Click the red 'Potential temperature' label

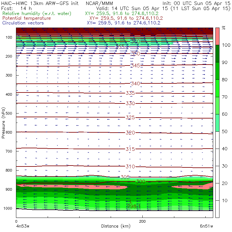tap(26, 18)
